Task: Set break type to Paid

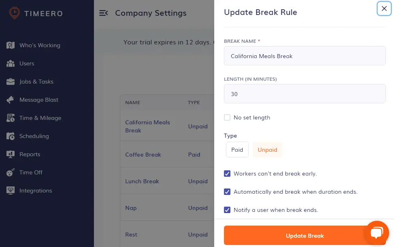Action: click(237, 149)
